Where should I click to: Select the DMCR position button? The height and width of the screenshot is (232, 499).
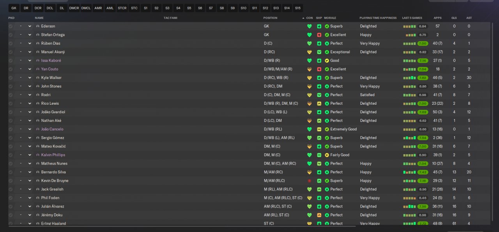tap(74, 8)
